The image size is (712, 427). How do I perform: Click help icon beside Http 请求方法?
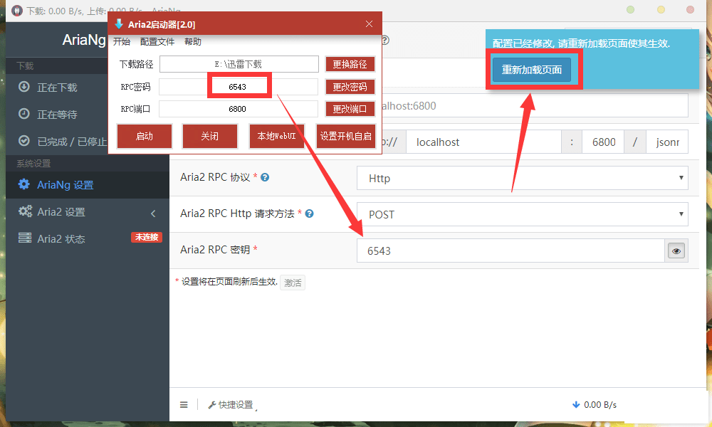(x=309, y=213)
